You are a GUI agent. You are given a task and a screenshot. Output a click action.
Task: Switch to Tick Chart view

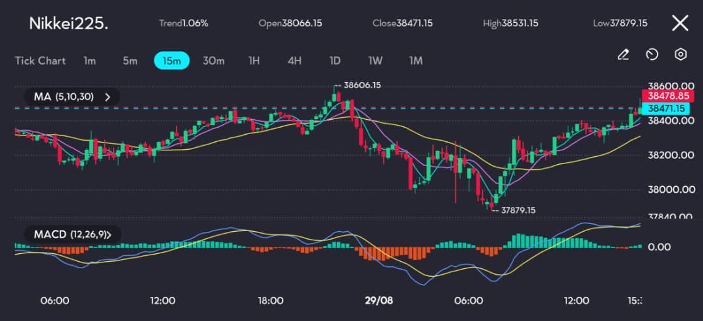pyautogui.click(x=40, y=61)
